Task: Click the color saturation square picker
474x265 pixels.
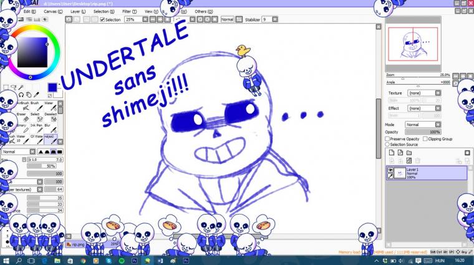Action: pos(32,52)
